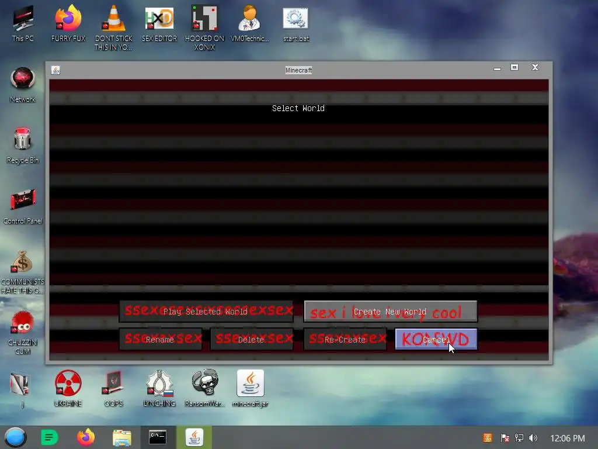This screenshot has width=598, height=449.
Task: Open the green notes app in taskbar
Action: (x=49, y=437)
